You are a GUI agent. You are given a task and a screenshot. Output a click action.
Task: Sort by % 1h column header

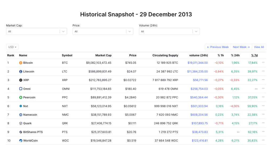pos(220,55)
